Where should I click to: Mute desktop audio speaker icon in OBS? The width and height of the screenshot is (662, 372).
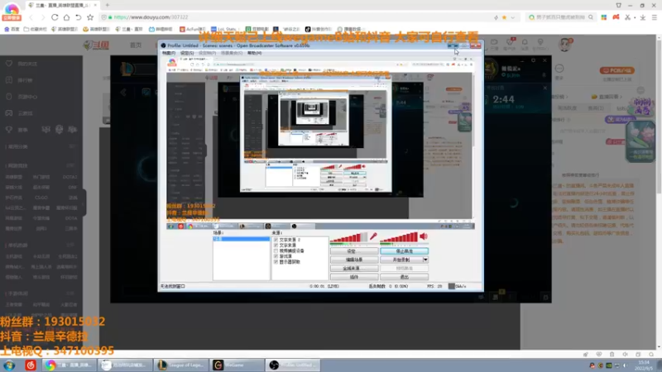pyautogui.click(x=424, y=237)
